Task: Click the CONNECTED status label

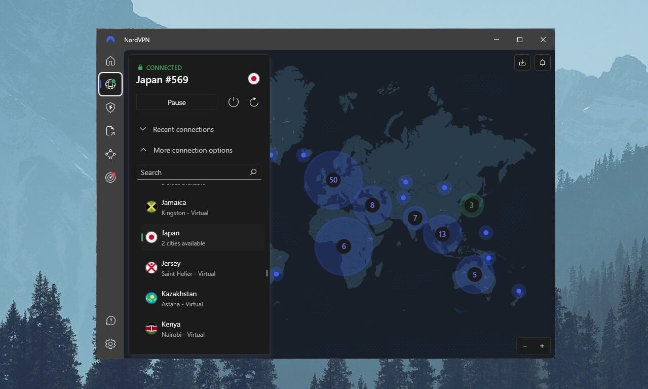Action: click(164, 67)
